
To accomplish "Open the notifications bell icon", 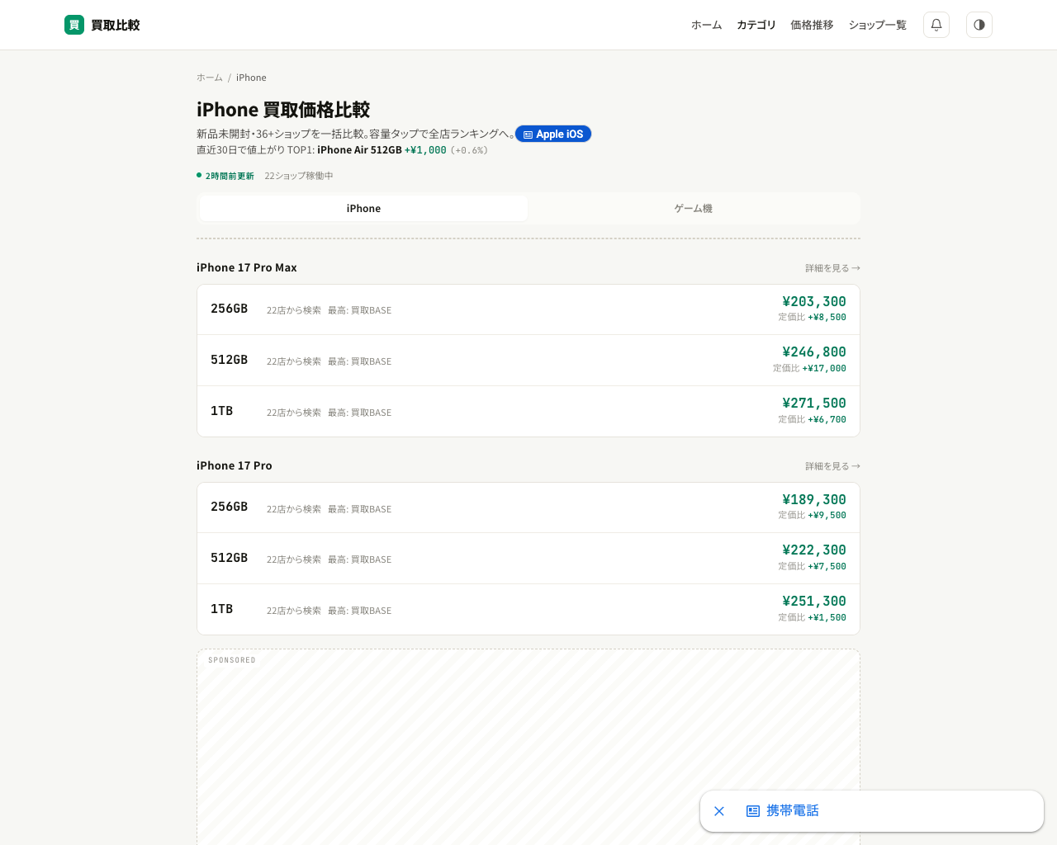I will tap(936, 25).
